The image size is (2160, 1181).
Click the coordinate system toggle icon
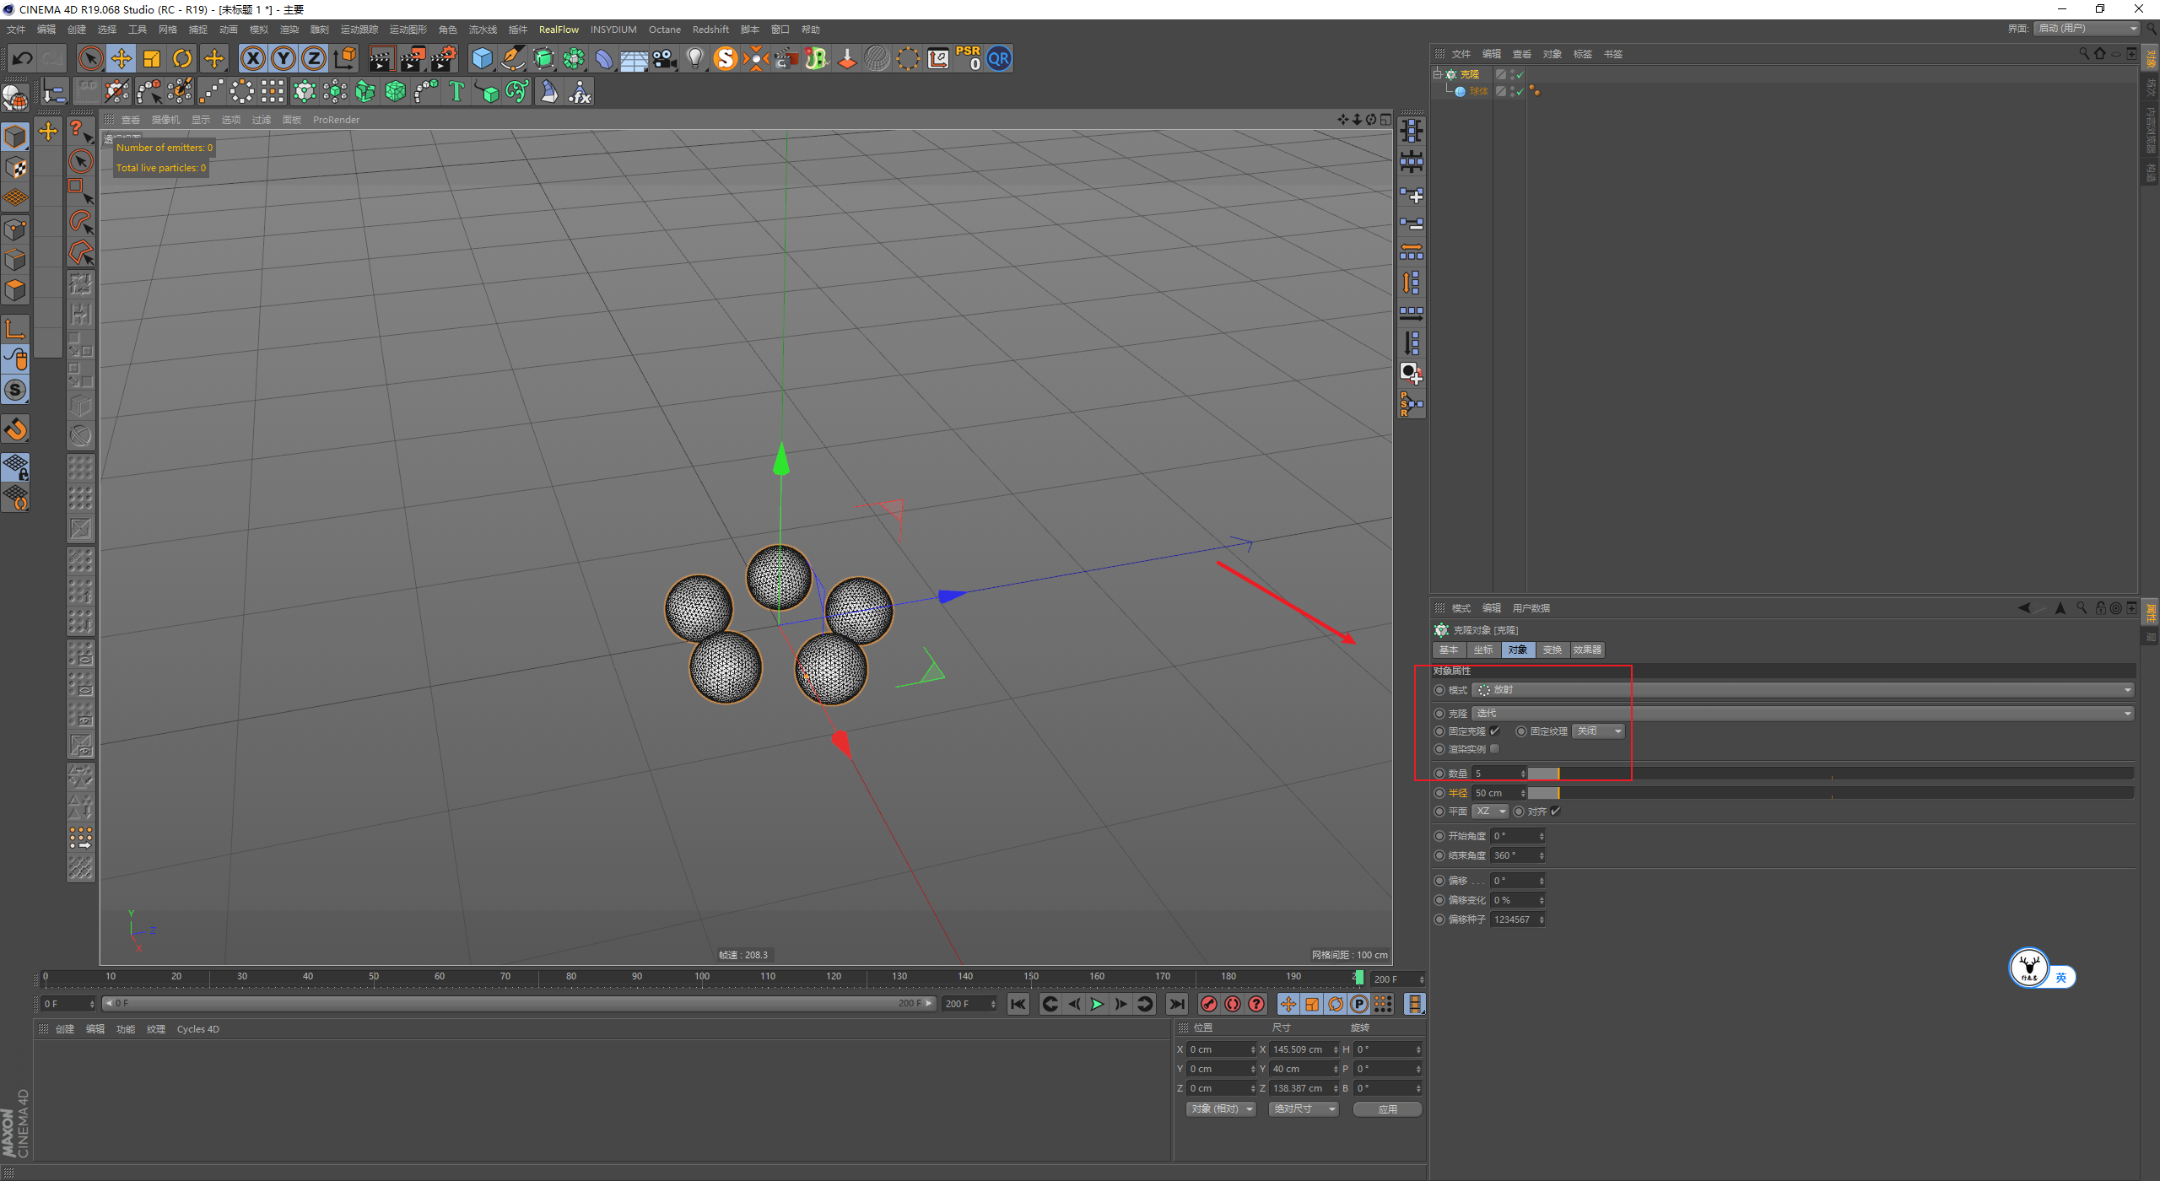(x=345, y=58)
